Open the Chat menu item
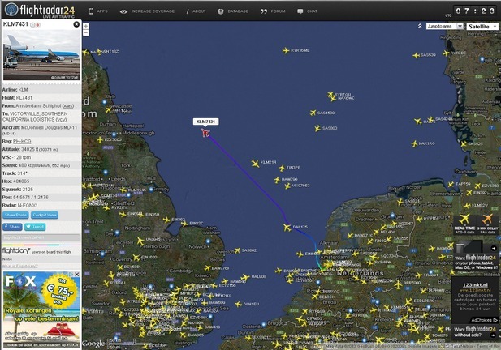This screenshot has width=501, height=350. (x=308, y=11)
